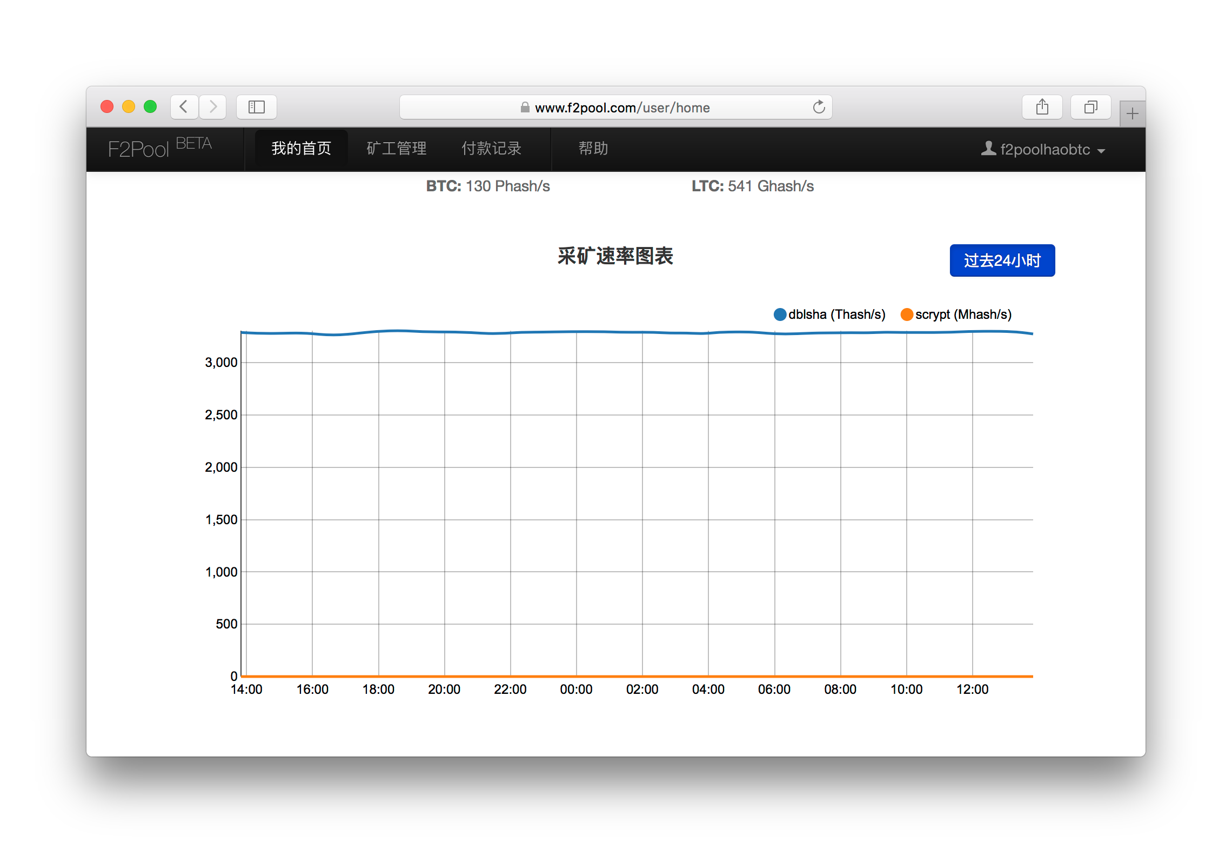The width and height of the screenshot is (1232, 843).
Task: Toggle scrypt (Mhash/s) series in legend
Action: (963, 315)
